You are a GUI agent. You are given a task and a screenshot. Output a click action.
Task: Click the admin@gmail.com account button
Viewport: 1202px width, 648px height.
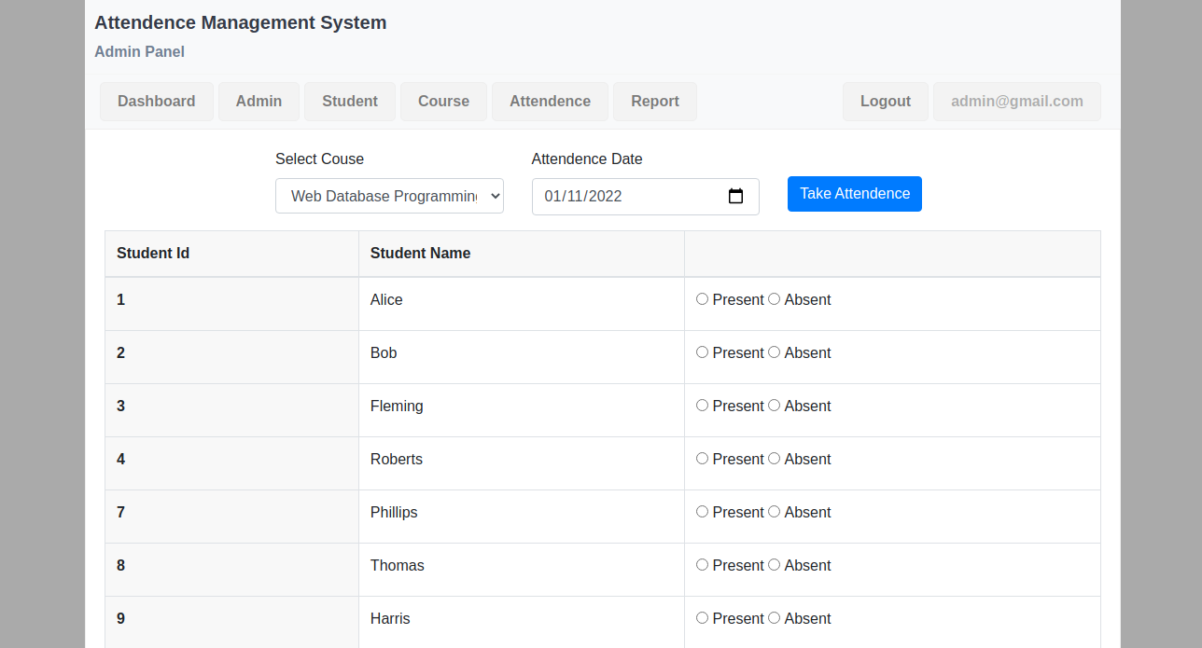1016,102
